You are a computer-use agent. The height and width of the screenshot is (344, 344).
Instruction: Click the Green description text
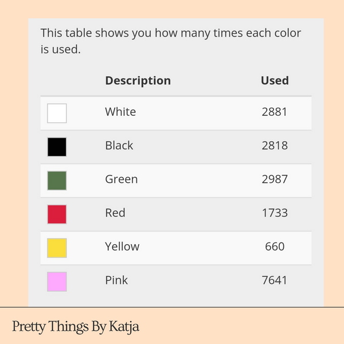click(x=121, y=179)
